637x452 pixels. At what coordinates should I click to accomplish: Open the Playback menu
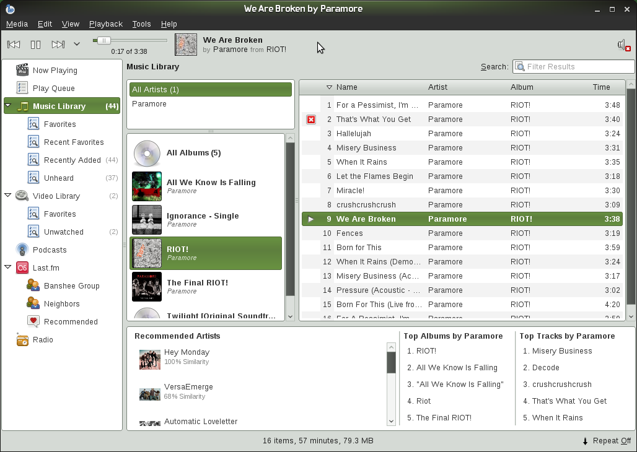pyautogui.click(x=105, y=24)
